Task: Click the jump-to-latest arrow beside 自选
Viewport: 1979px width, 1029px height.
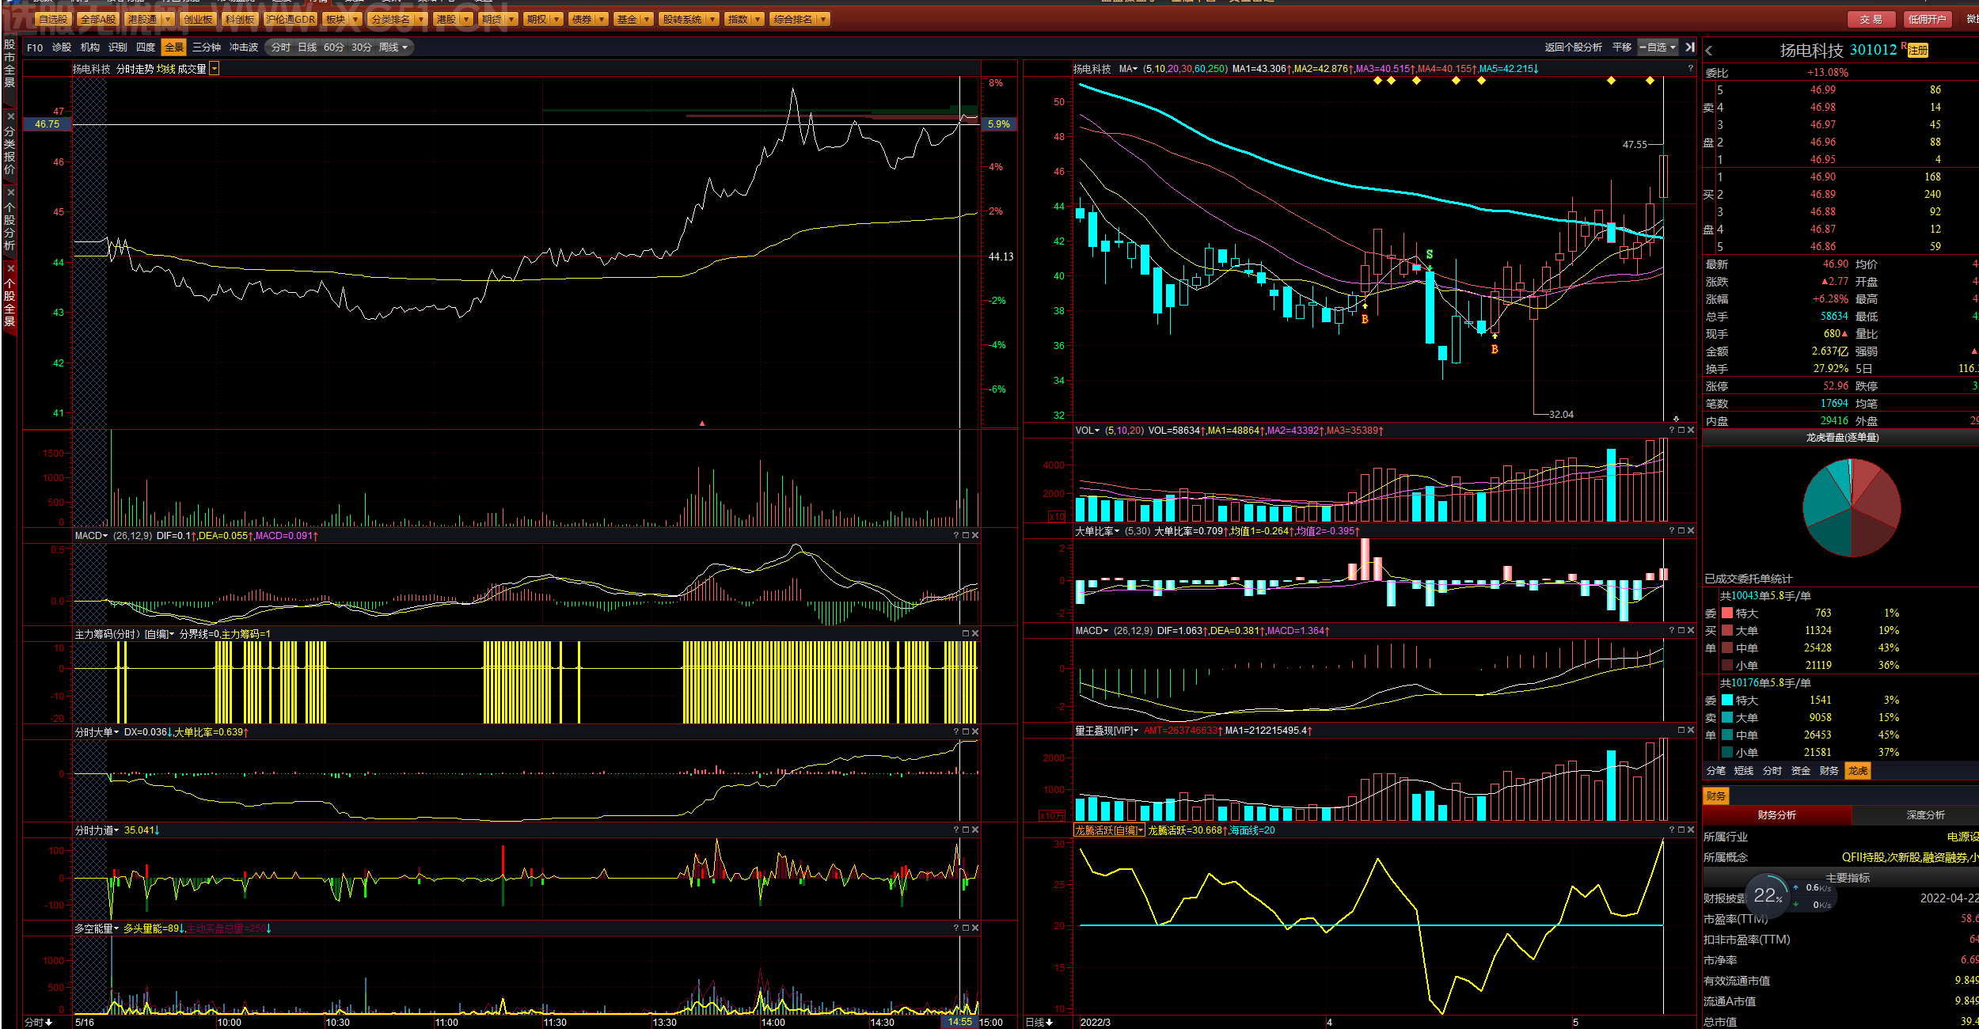Action: pyautogui.click(x=1690, y=47)
